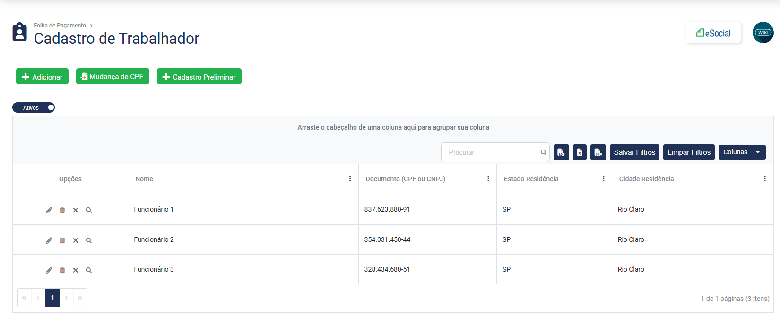
Task: Export the table to PDF
Action: click(561, 152)
